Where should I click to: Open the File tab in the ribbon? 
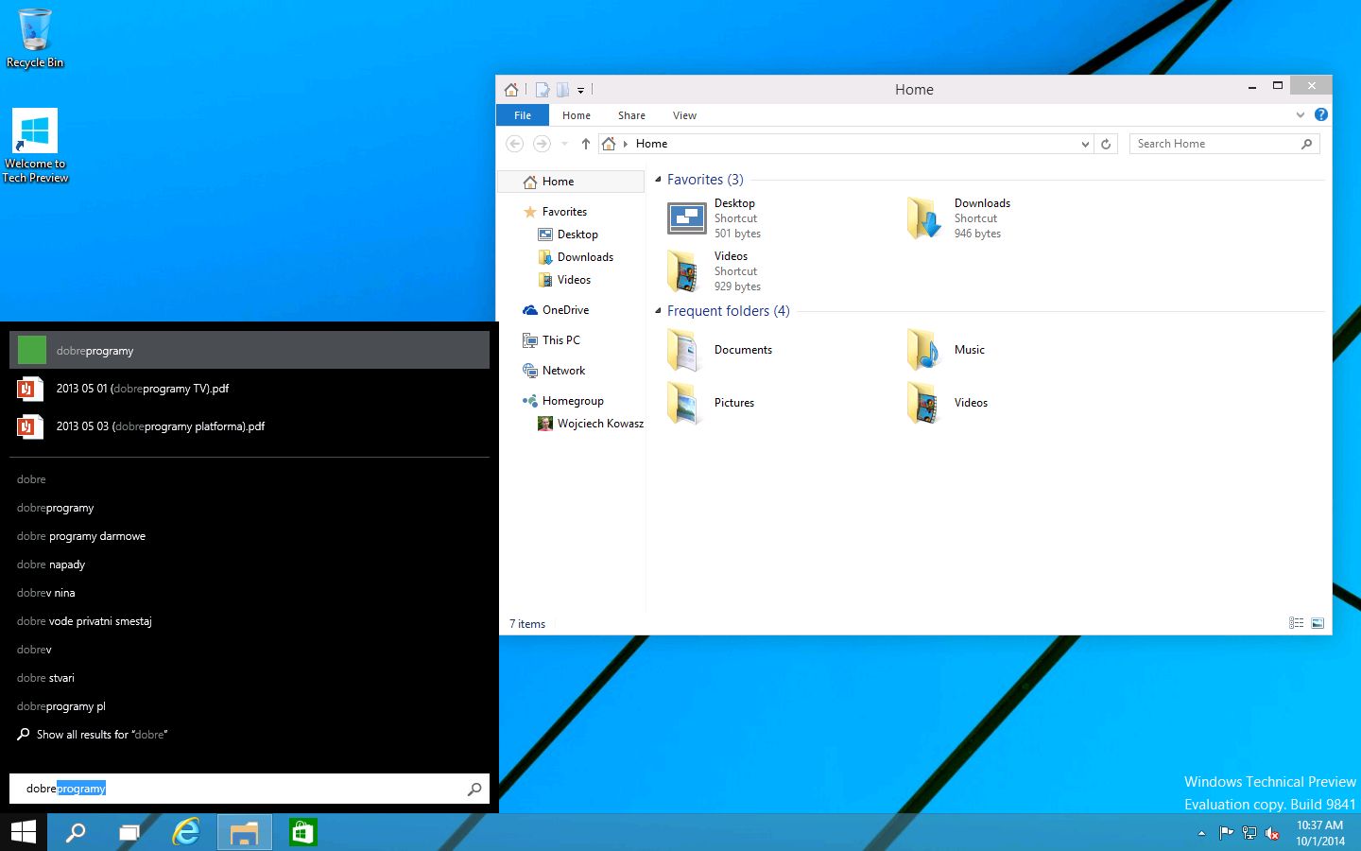[523, 115]
